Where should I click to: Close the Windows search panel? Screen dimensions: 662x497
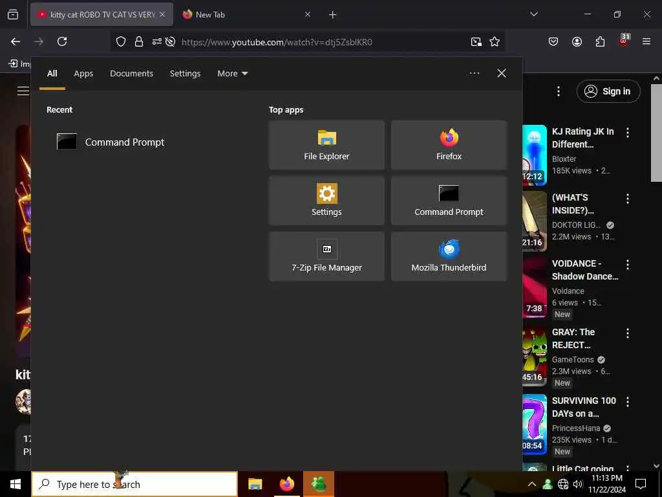pos(502,74)
